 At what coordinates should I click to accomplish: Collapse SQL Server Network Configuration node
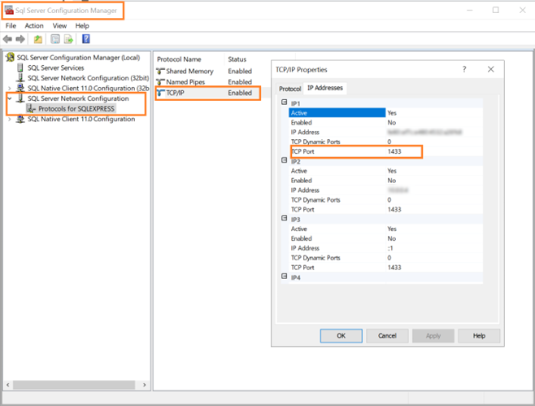[10, 98]
